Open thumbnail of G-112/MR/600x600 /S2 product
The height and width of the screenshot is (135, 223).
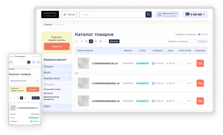click(83, 63)
